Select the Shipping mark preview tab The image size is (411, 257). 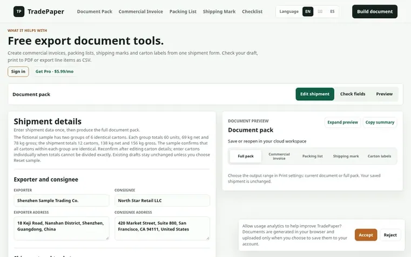[346, 156]
